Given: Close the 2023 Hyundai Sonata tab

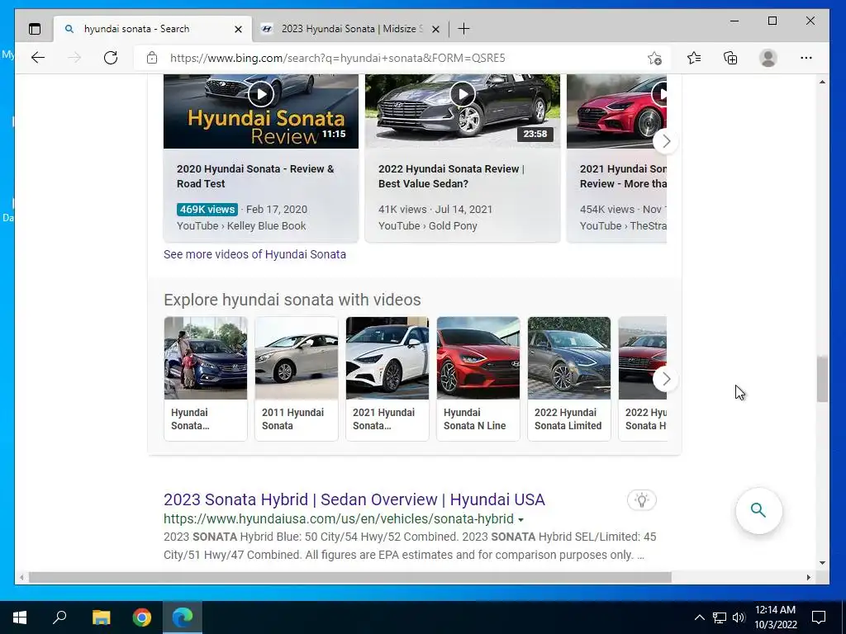Looking at the screenshot, I should (x=436, y=29).
